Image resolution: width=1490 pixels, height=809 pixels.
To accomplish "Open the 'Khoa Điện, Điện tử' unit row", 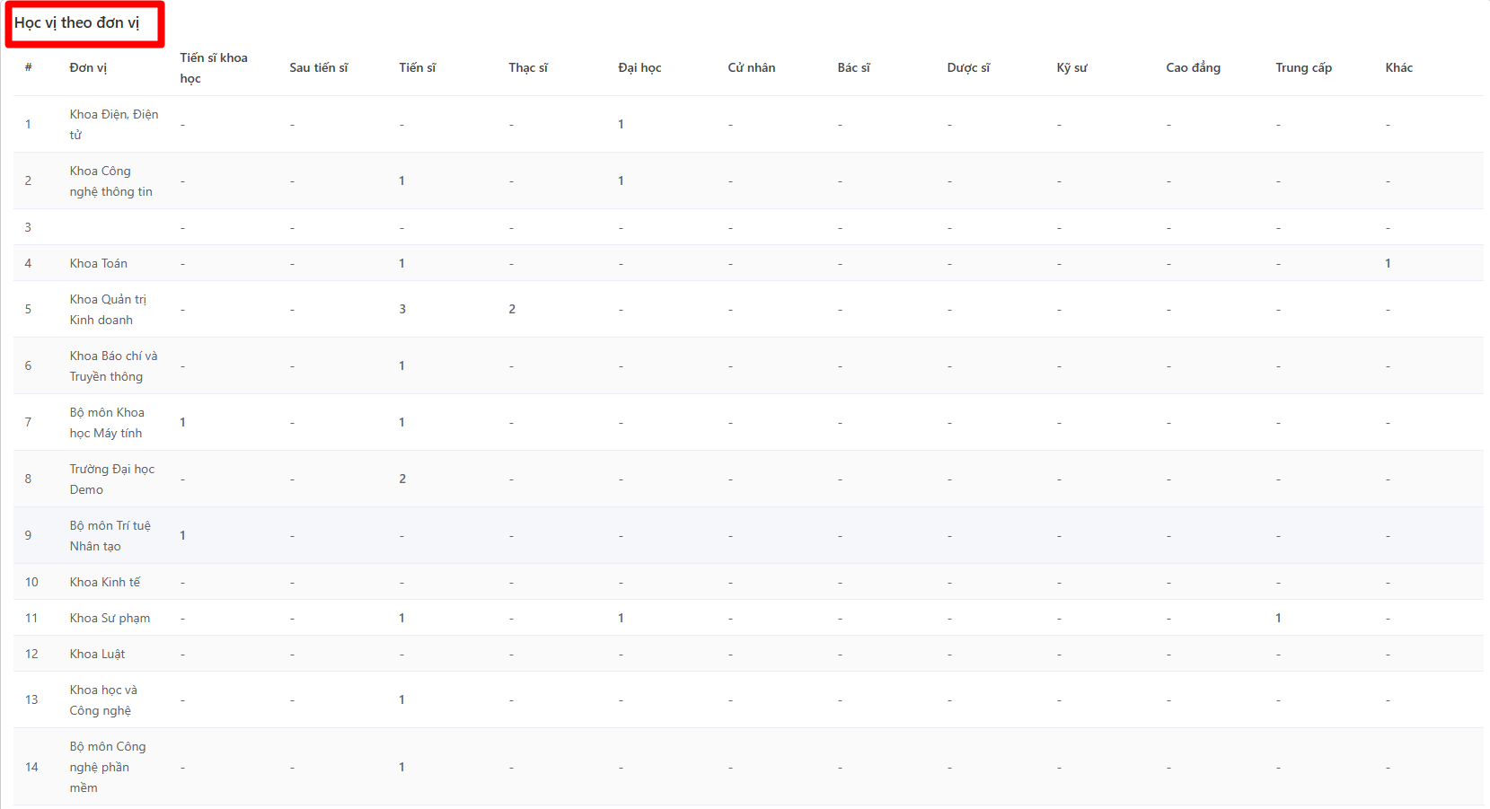I will tap(113, 125).
